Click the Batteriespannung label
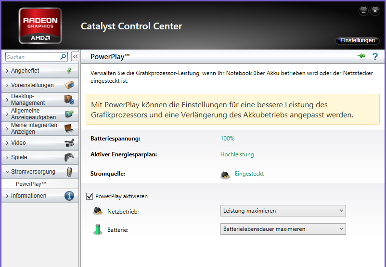This screenshot has height=267, width=386. 116,139
